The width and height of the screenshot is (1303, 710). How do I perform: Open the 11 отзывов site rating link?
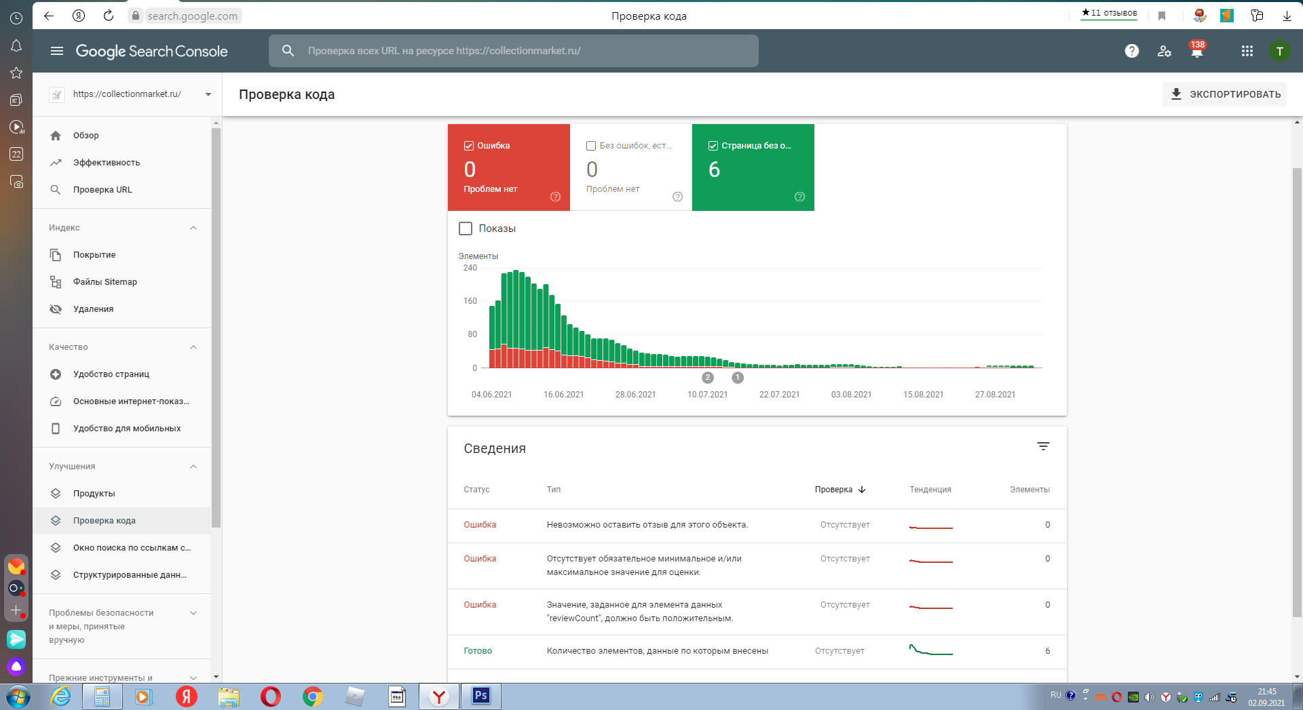pyautogui.click(x=1109, y=13)
